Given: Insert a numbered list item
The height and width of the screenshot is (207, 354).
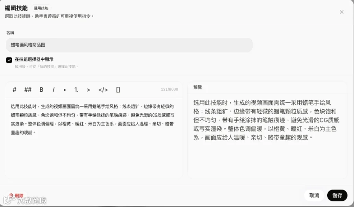Looking at the screenshot, I should tap(76, 90).
